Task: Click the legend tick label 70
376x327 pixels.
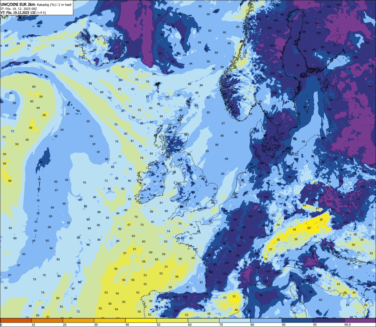Action: coord(221,325)
